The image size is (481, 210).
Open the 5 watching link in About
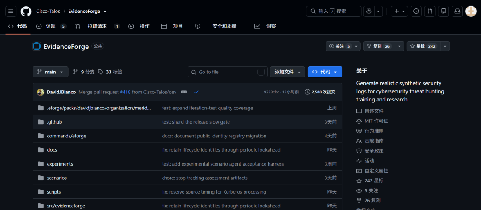click(x=367, y=191)
